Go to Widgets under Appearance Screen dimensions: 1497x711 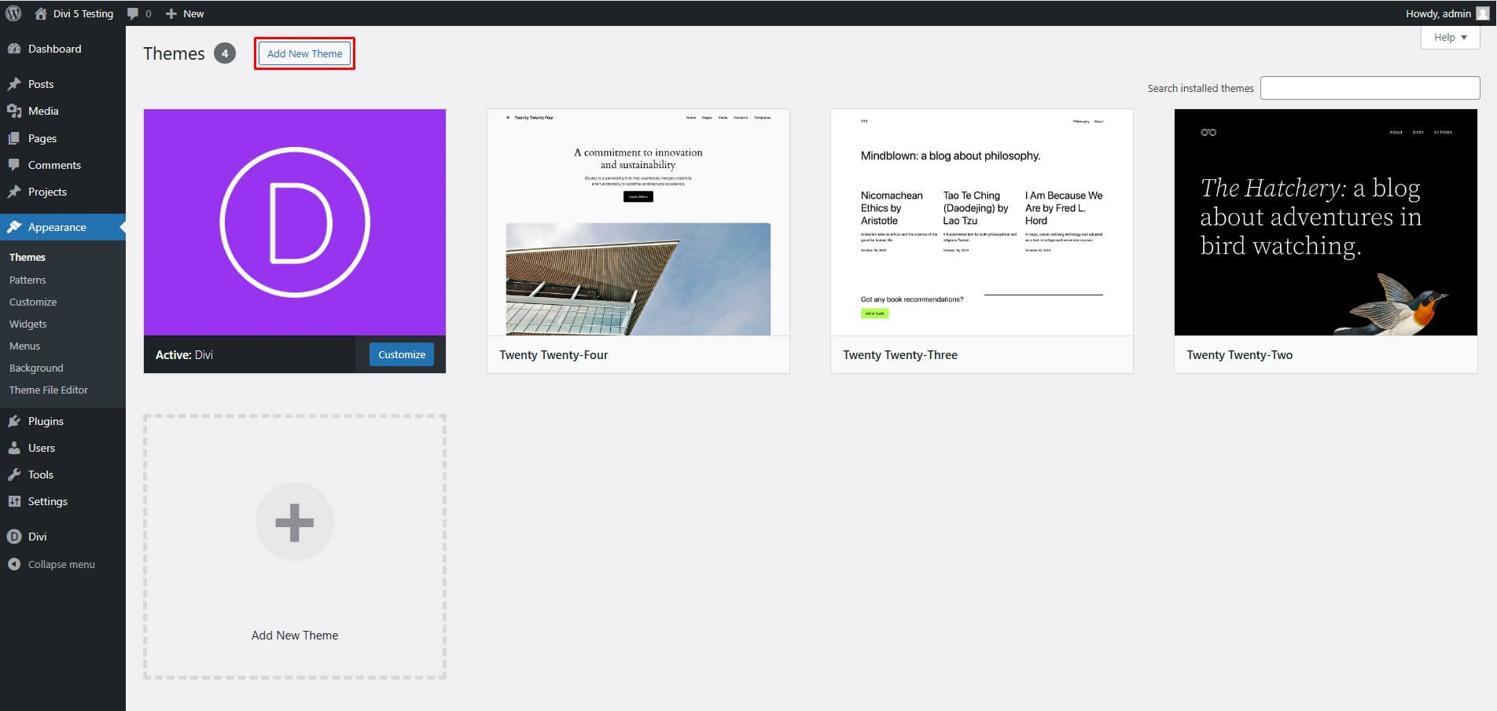tap(28, 324)
